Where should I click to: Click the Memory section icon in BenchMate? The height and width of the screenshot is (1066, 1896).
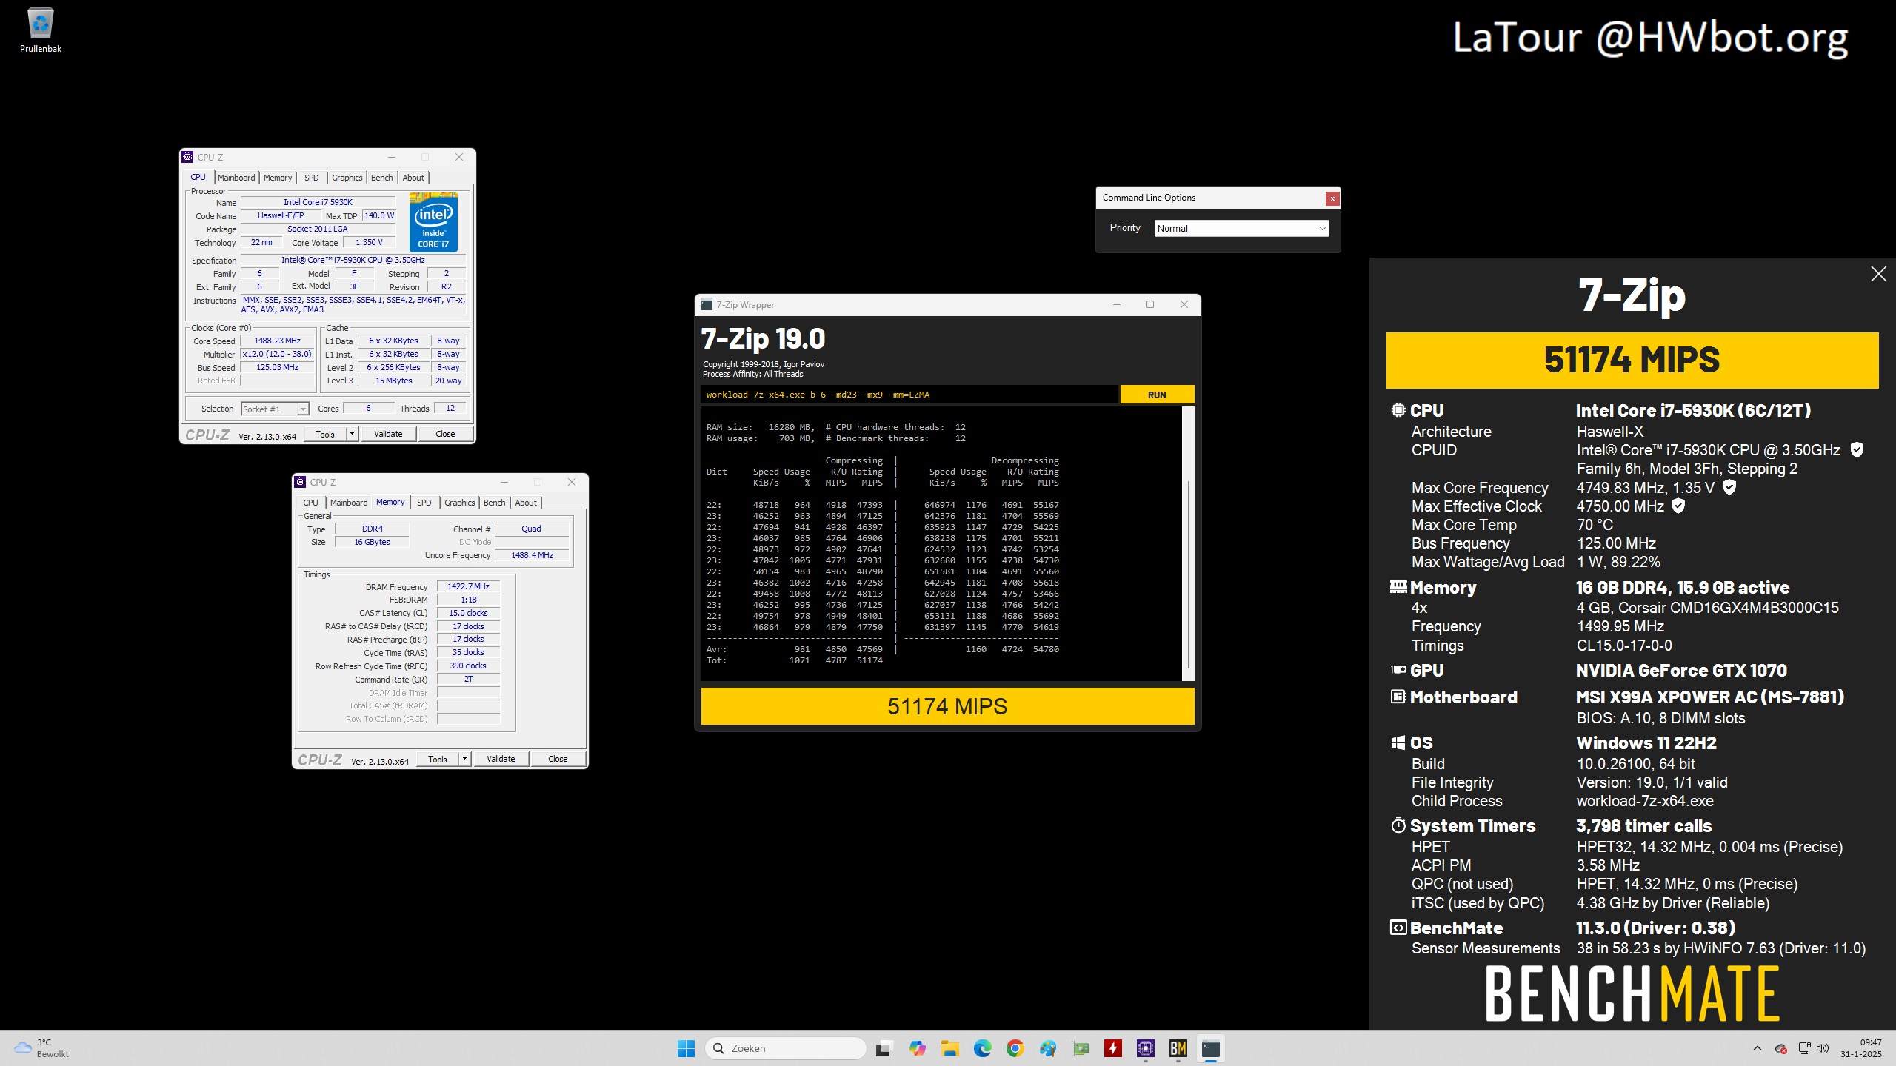pos(1398,587)
